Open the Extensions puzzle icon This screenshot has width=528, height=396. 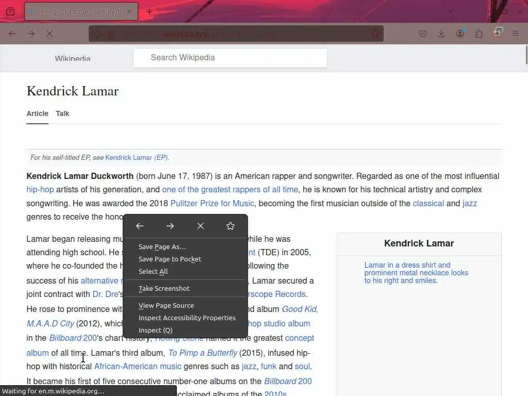click(478, 34)
